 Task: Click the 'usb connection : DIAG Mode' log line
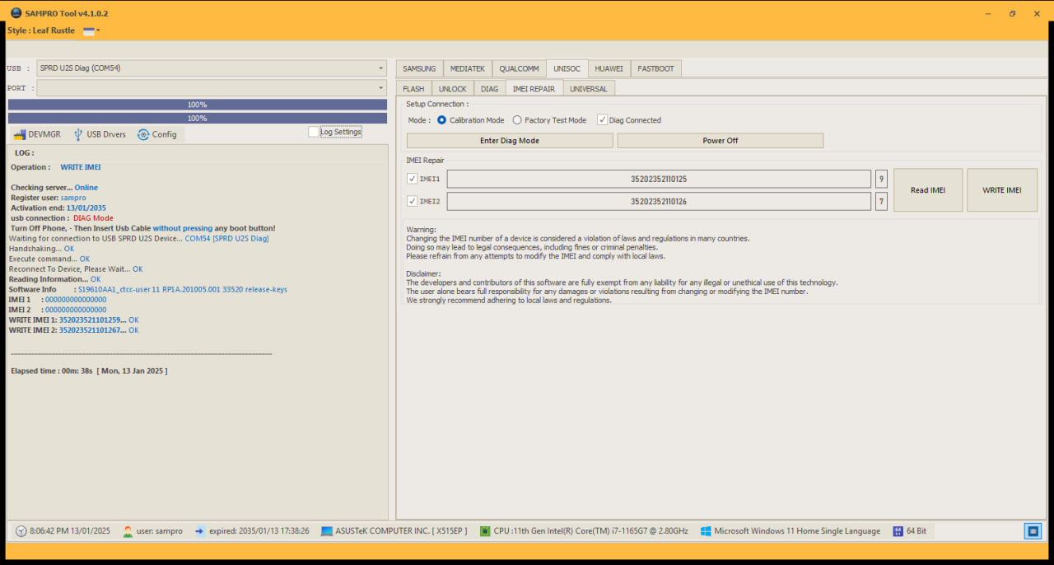62,218
